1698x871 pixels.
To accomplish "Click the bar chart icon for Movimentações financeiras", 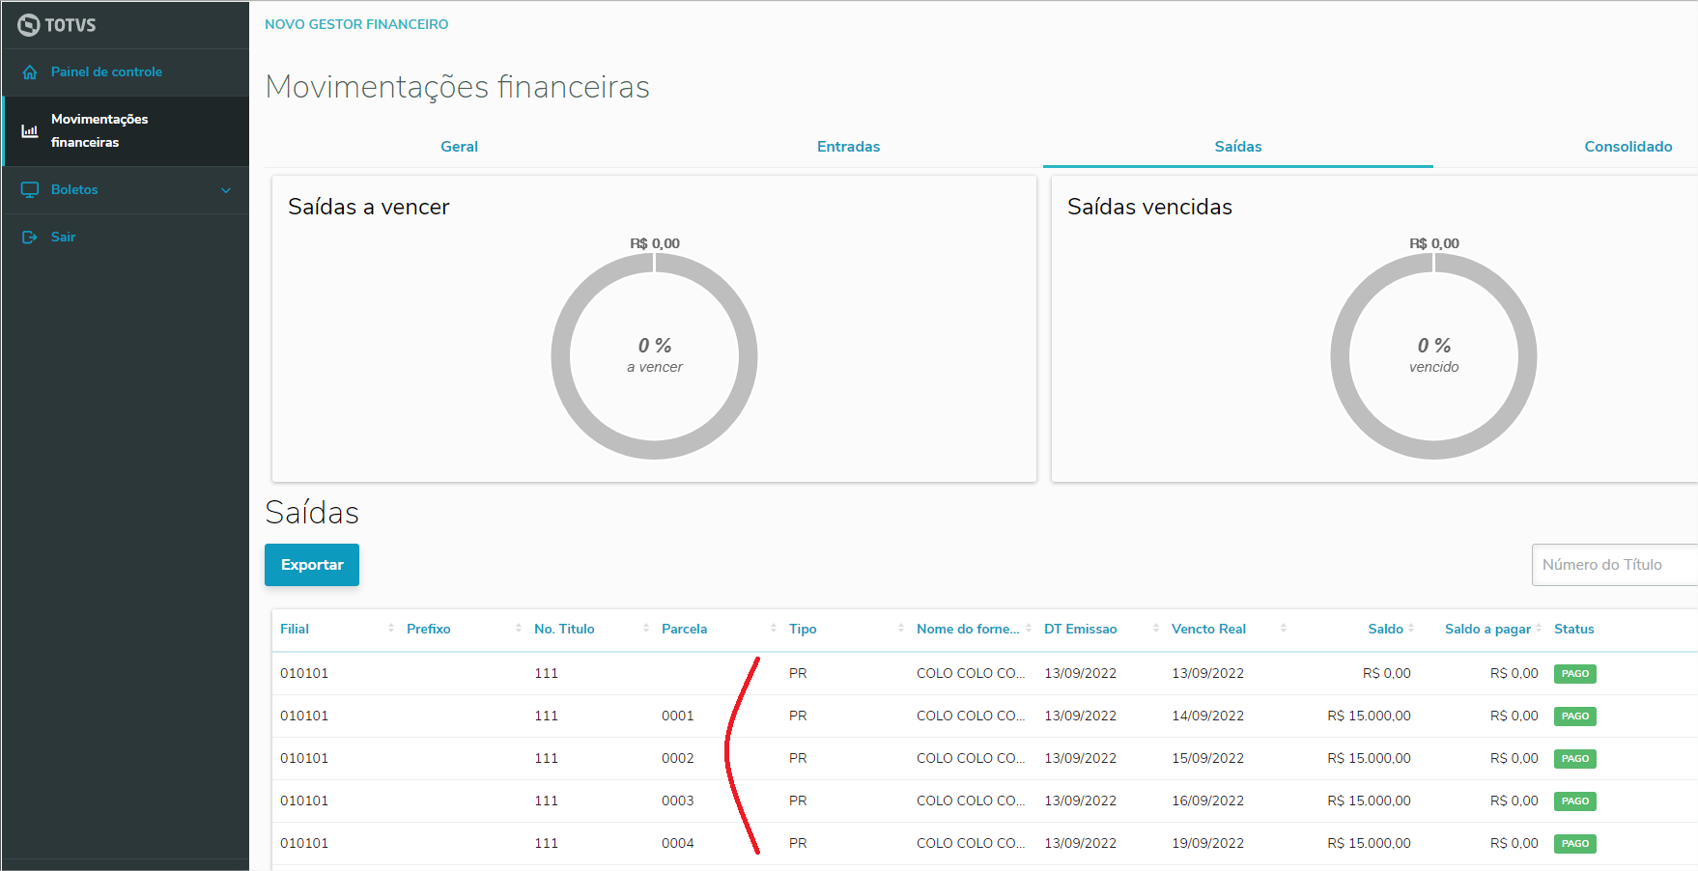I will point(30,130).
